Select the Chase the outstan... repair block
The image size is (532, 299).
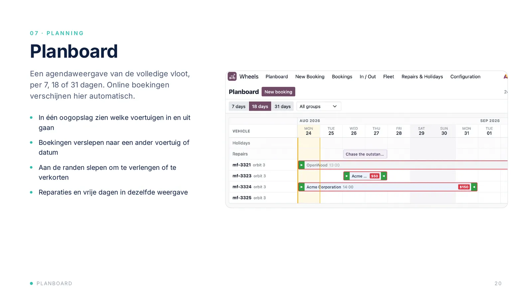365,154
